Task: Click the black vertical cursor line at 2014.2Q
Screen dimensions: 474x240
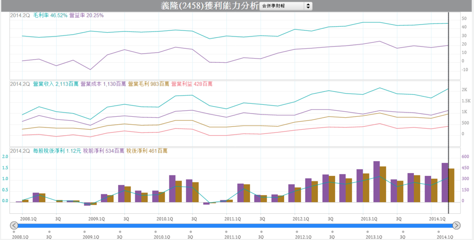Action: (448, 113)
